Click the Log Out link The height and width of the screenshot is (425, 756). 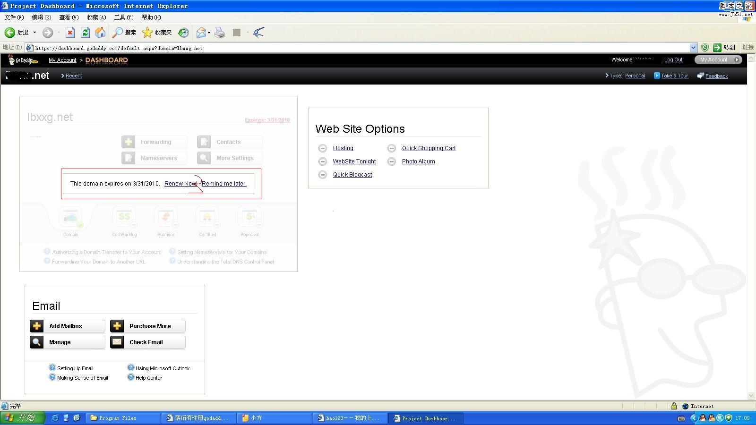[673, 60]
